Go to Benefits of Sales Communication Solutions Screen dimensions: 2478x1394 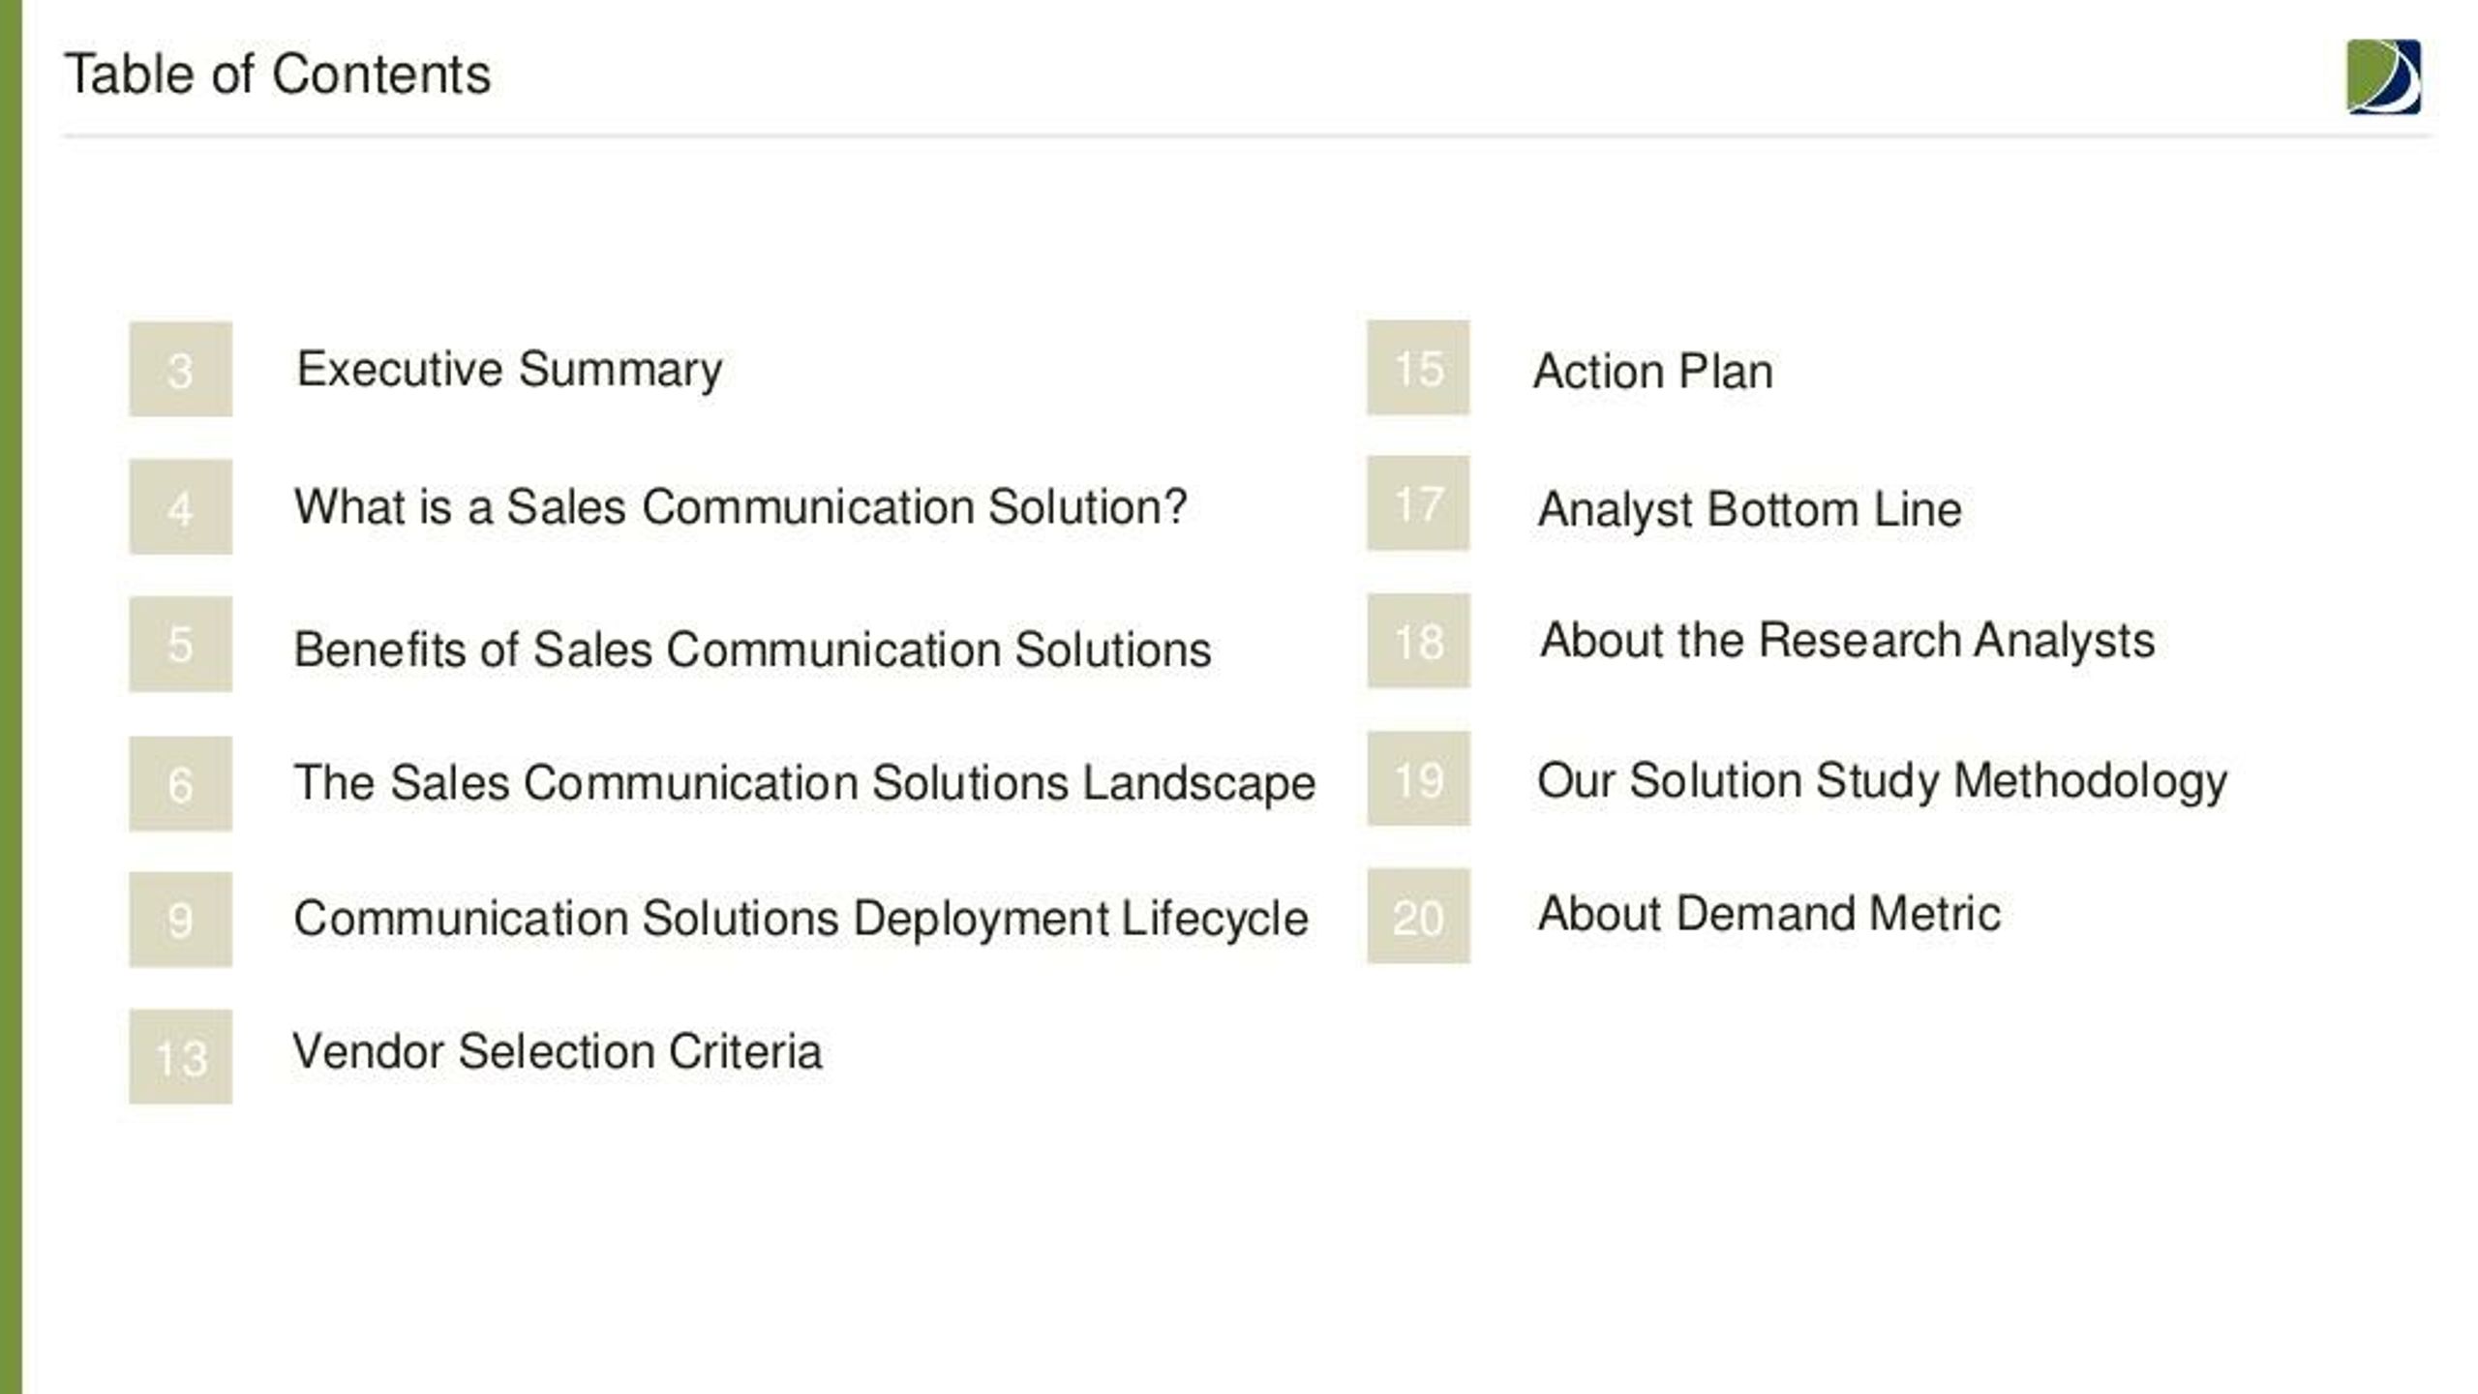pyautogui.click(x=752, y=649)
